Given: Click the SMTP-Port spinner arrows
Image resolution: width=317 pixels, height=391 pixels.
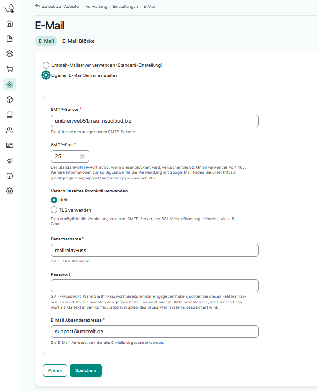Looking at the screenshot, I should click(82, 157).
